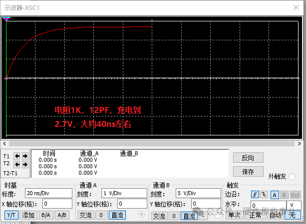Set trigger source to channel A
The width and height of the screenshot is (306, 224).
[x=275, y=195]
